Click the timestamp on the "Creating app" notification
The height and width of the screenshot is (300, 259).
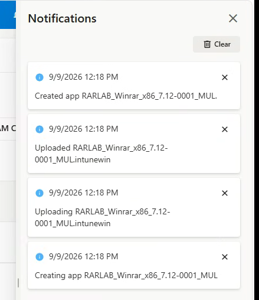point(84,256)
